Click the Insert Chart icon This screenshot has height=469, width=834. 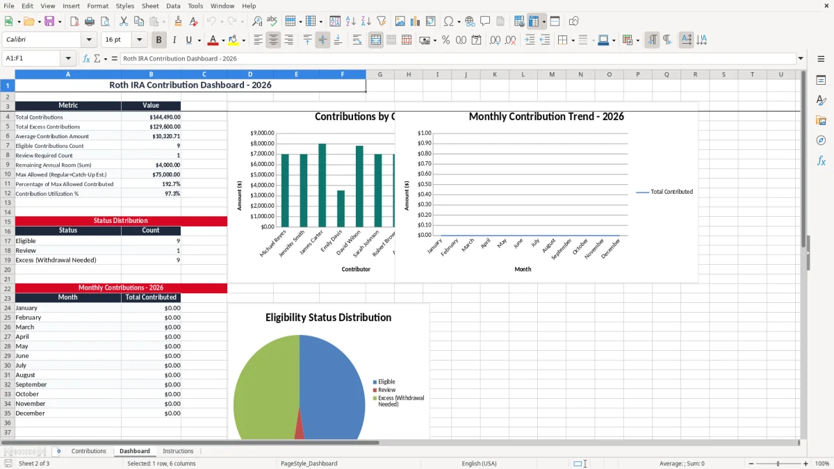(416, 22)
